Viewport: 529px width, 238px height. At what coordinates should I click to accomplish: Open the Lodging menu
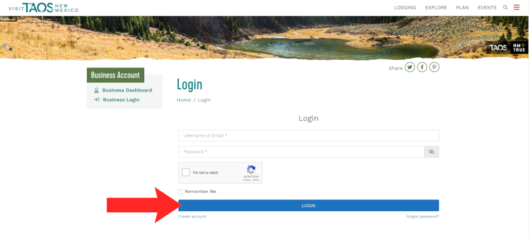(x=405, y=7)
